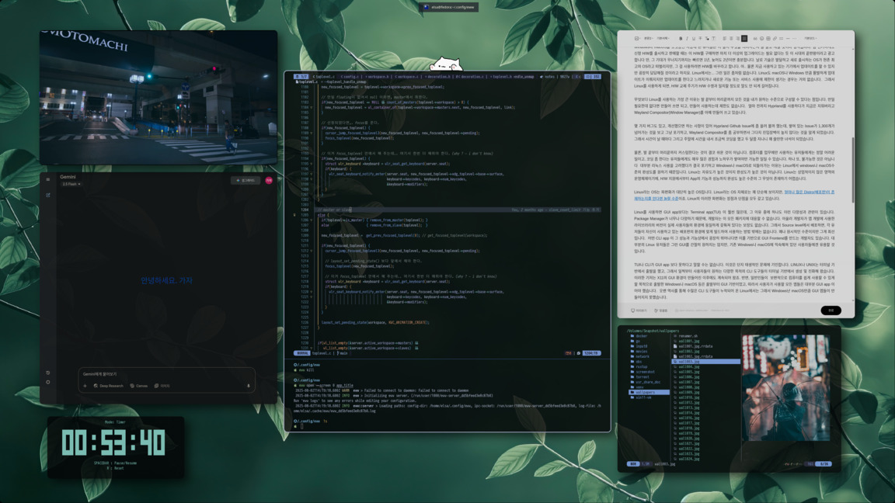Insert a table from the editor toolbar

pos(768,39)
